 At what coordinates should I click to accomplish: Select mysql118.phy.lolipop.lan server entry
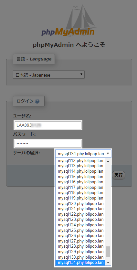coord(80,193)
